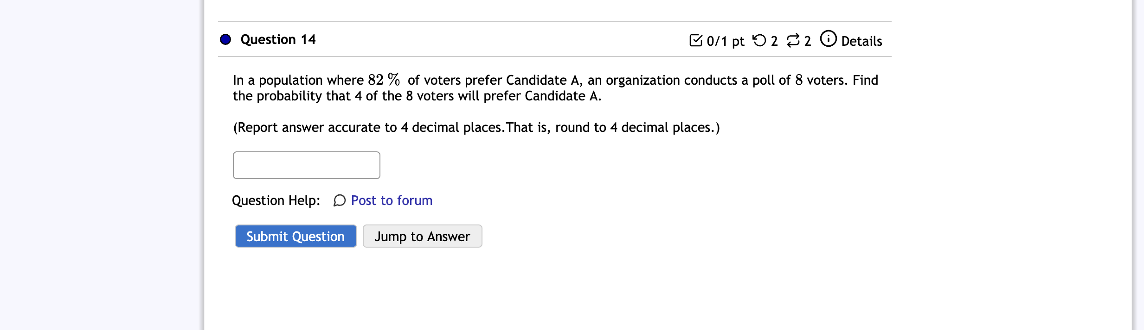Screen dimensions: 1144x330
Task: Click the Question Help: label
Action: coord(276,200)
